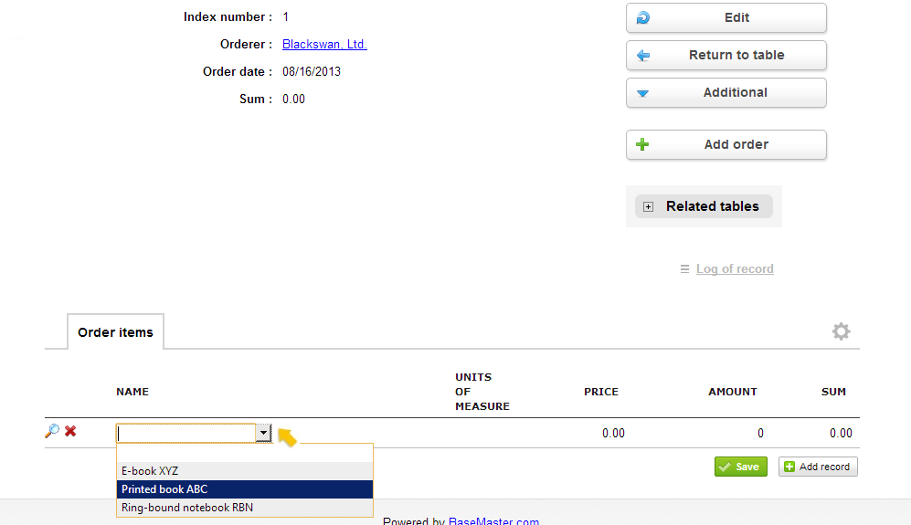Click the Index number value 1
This screenshot has height=525, width=911.
pyautogui.click(x=285, y=16)
